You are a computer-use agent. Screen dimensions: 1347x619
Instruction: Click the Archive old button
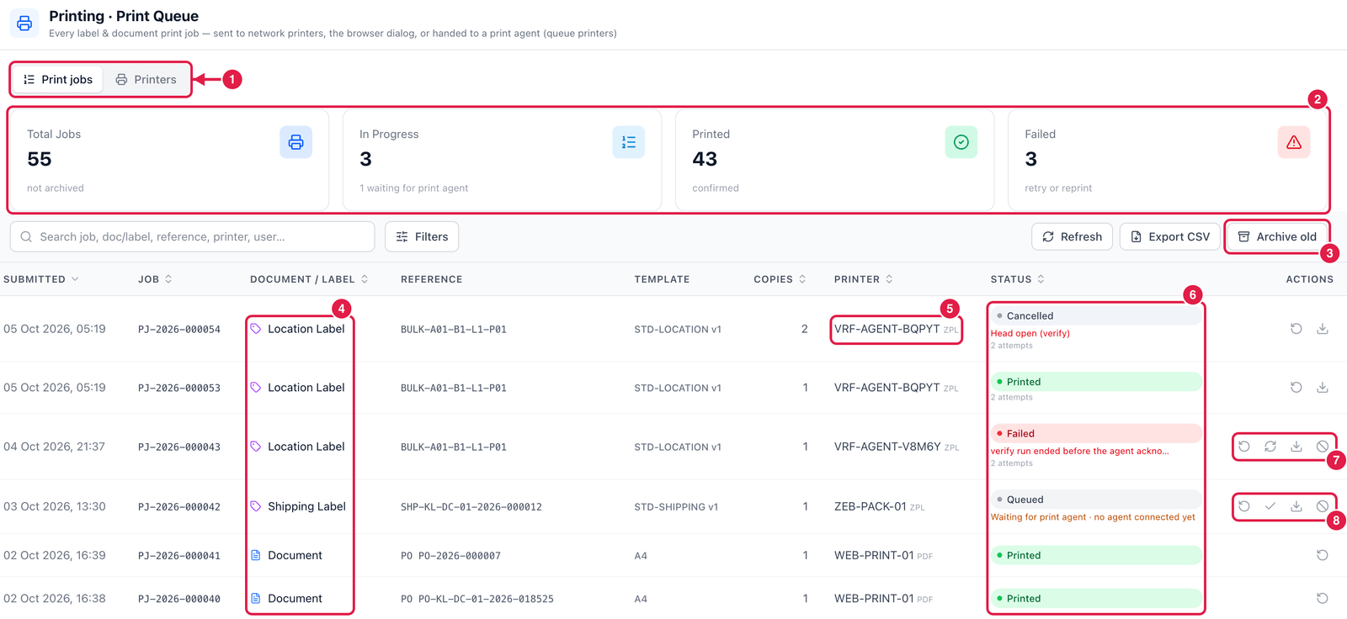[1277, 237]
